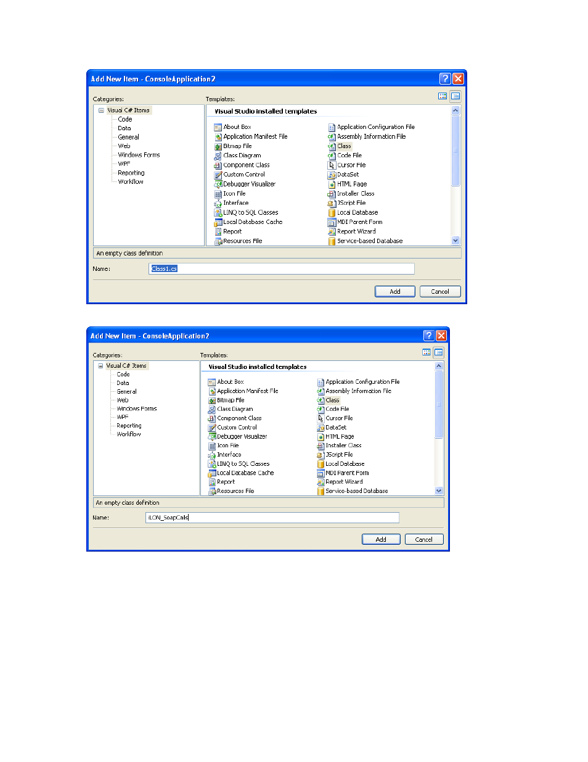Switch to small icons view in top dialog

click(455, 96)
